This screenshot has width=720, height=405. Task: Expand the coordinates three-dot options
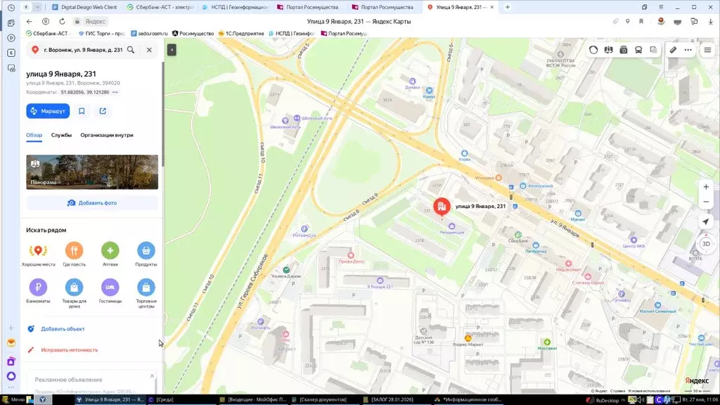115,92
